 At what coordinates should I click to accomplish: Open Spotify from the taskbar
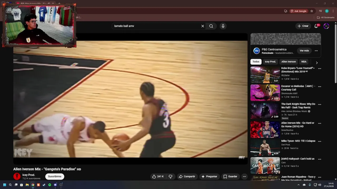[49, 185]
